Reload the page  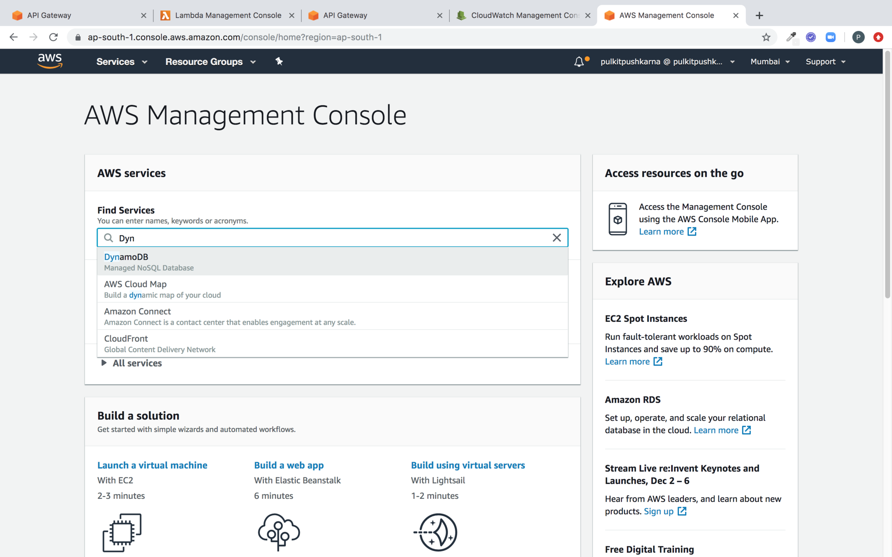tap(53, 37)
